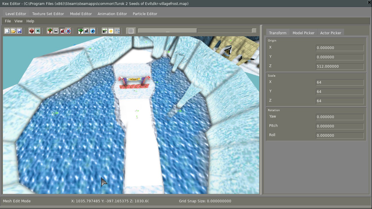Switch to the Actor Picker tab
Viewport: 372px width, 209px height.
click(330, 33)
